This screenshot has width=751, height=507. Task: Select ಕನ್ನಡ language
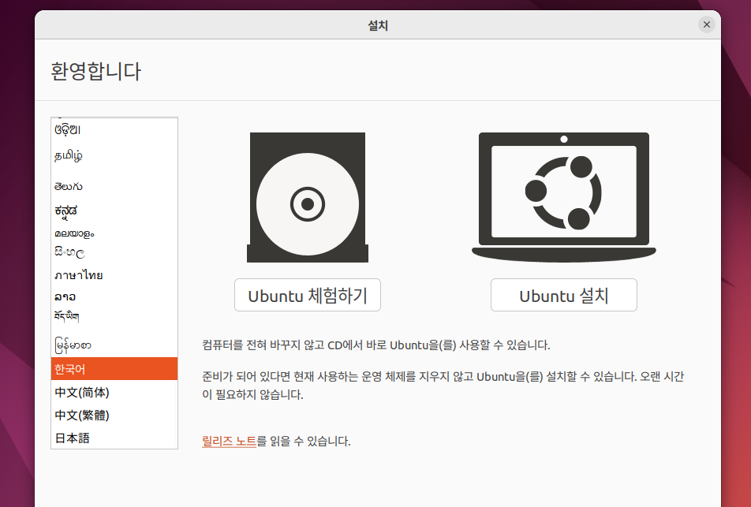(x=114, y=211)
